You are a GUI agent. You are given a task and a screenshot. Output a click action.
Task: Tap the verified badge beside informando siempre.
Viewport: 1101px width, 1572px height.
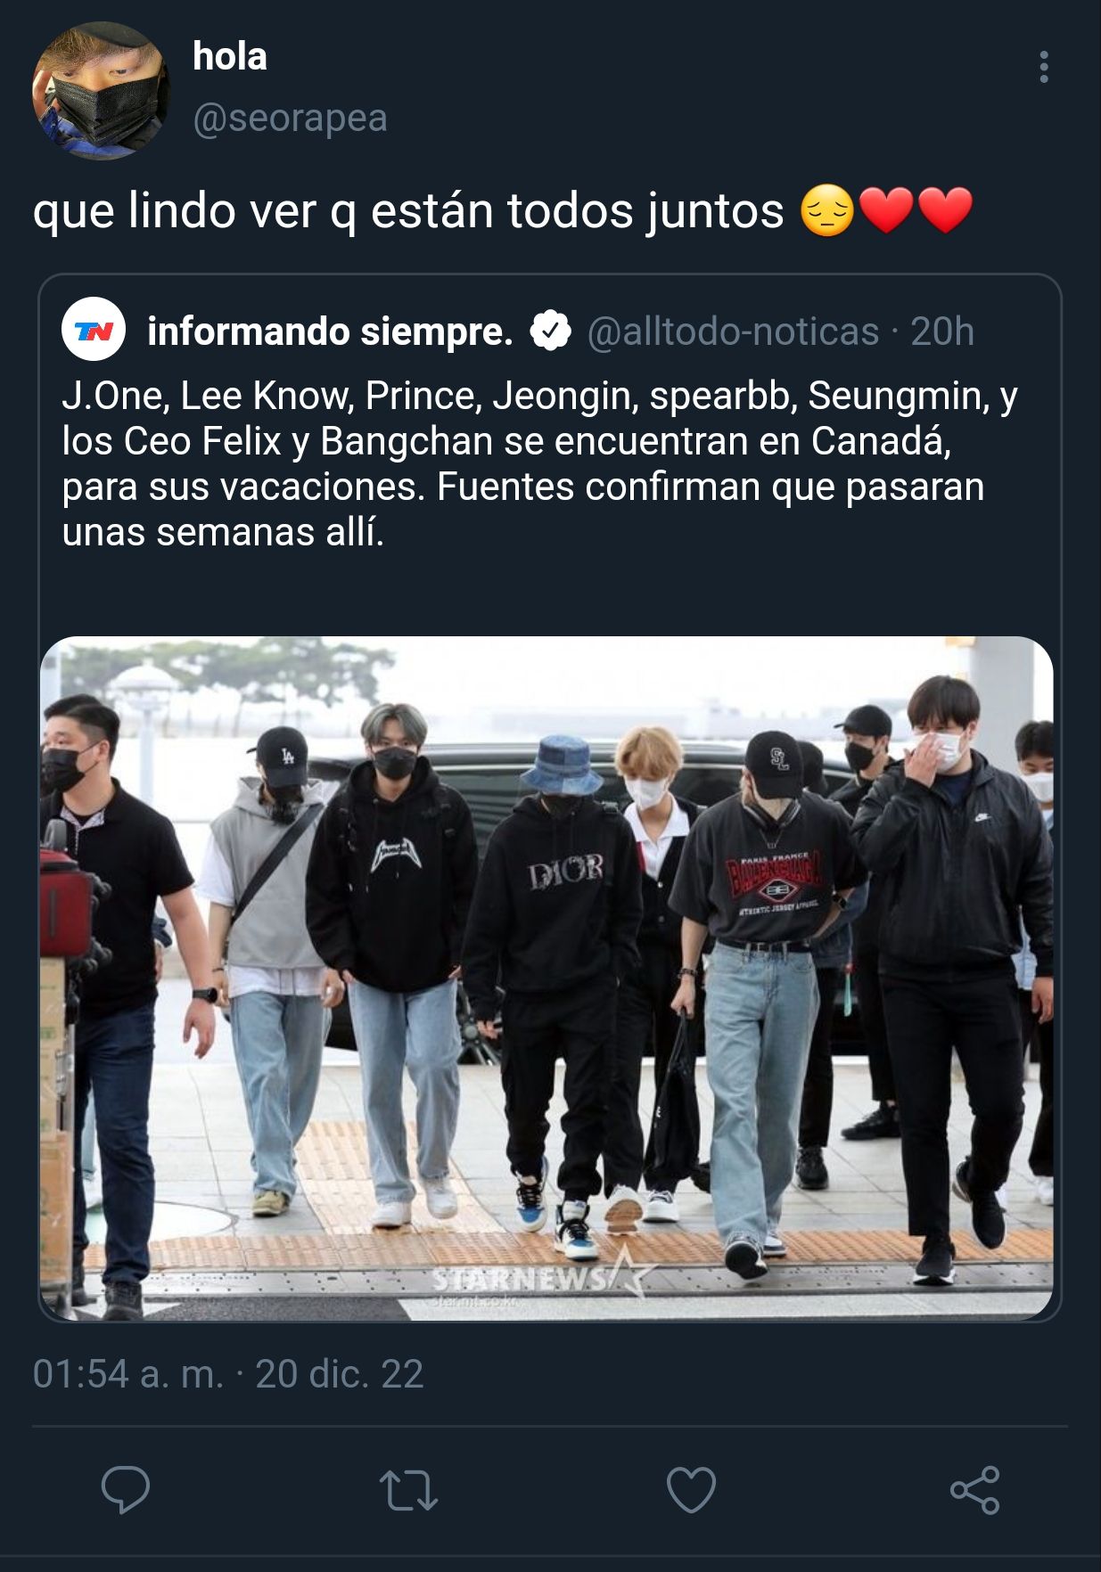tap(550, 331)
